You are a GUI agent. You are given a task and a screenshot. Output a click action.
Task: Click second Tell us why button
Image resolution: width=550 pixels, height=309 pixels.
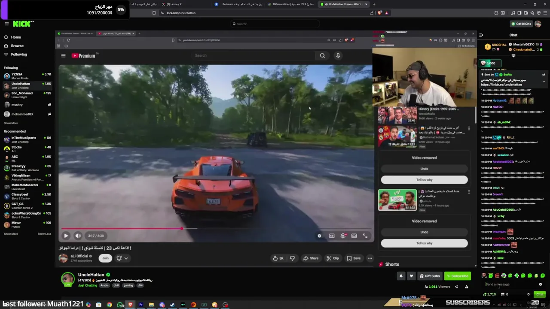click(424, 243)
